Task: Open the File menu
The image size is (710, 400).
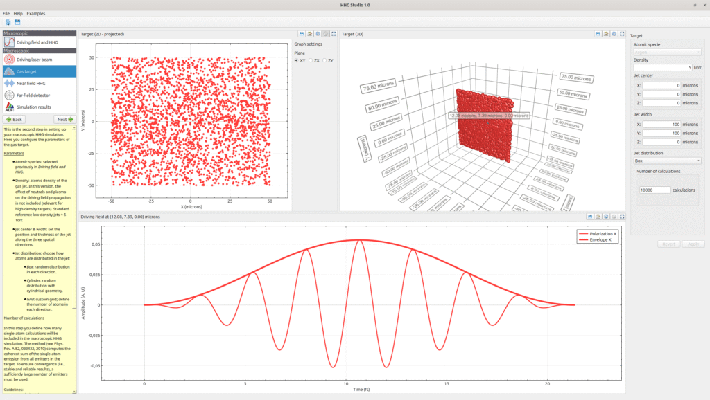Action: pos(6,13)
